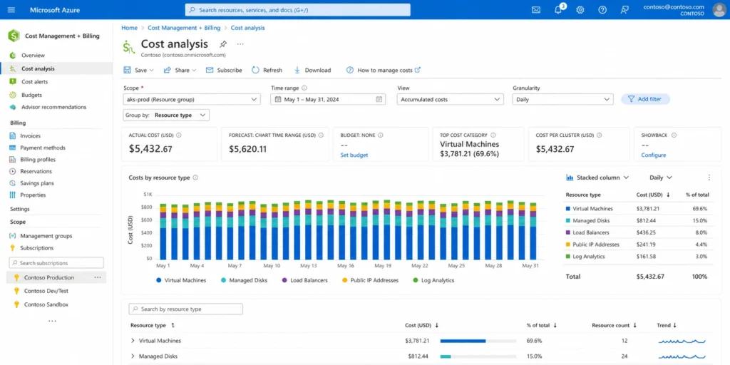Open portal settings gear
The width and height of the screenshot is (730, 365).
[x=580, y=10]
